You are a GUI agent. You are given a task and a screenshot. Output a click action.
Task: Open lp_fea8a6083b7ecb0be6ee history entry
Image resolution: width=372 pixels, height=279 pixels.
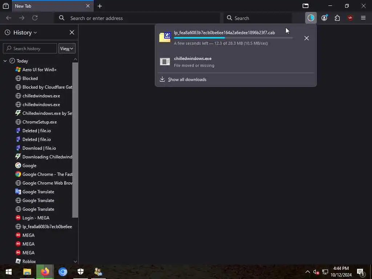coord(47,227)
